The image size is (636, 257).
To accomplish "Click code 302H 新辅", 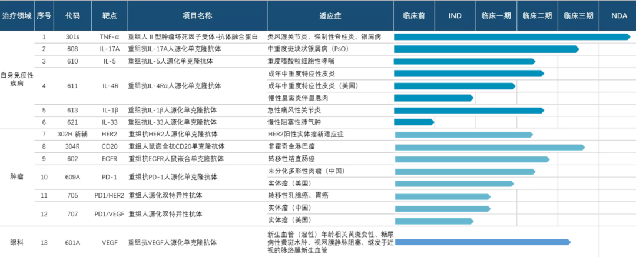I will 72,135.
